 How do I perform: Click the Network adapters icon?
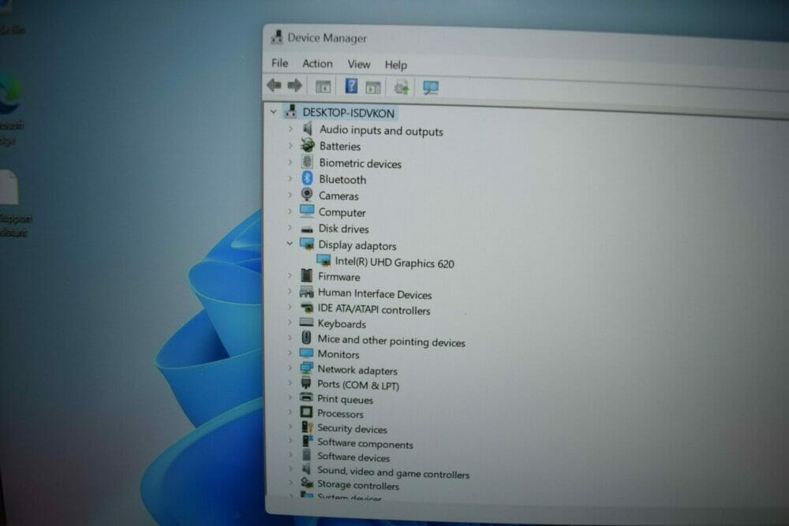[x=306, y=368]
